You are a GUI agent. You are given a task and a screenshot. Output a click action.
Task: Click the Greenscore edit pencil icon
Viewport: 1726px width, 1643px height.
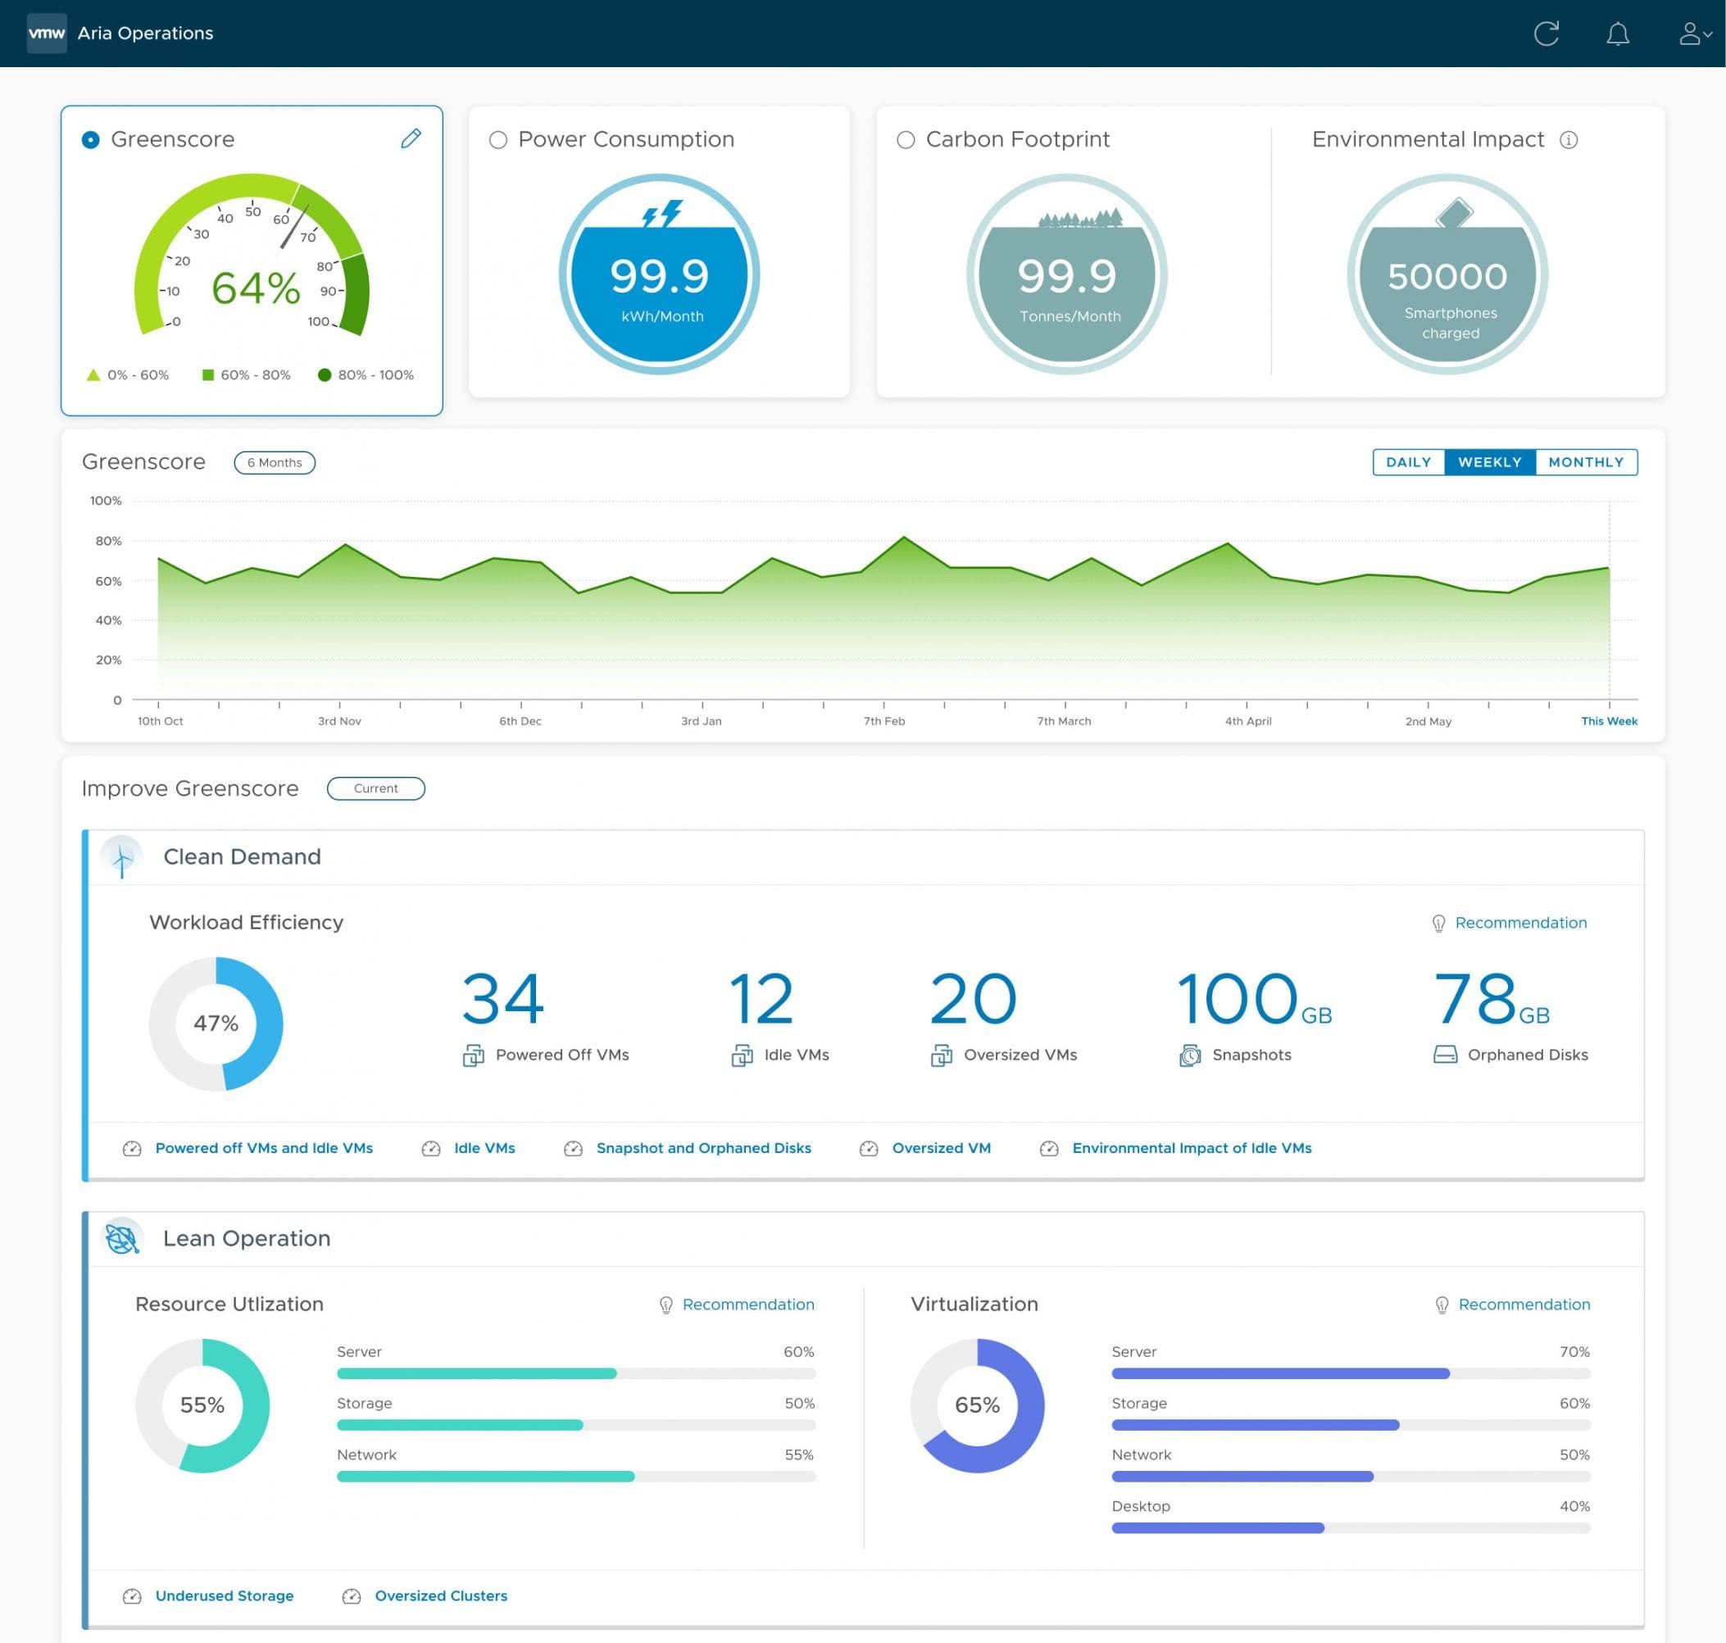coord(411,138)
